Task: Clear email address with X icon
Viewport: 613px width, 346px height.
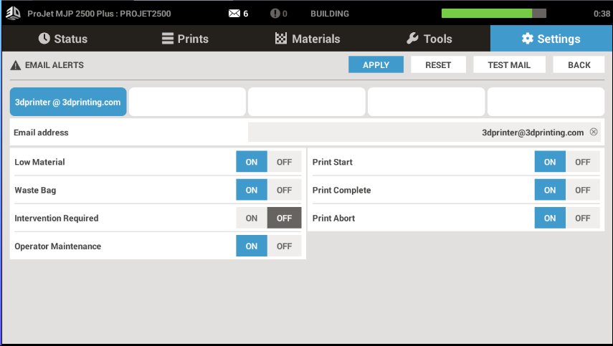Action: click(594, 132)
